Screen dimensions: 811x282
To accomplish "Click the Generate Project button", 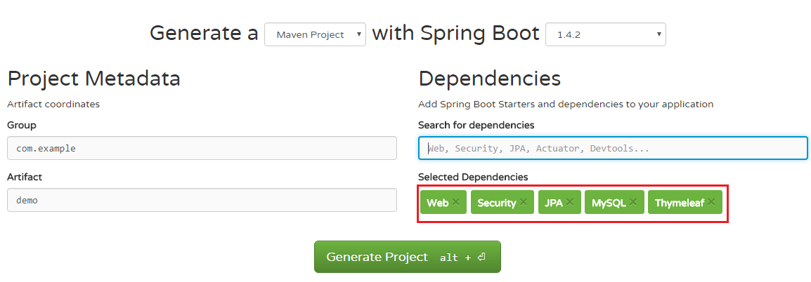I will 407,257.
